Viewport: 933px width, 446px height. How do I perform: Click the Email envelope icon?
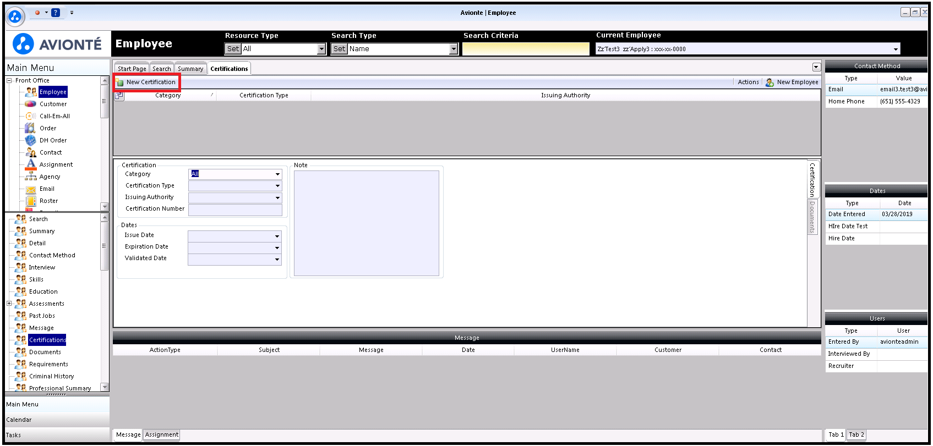(31, 189)
